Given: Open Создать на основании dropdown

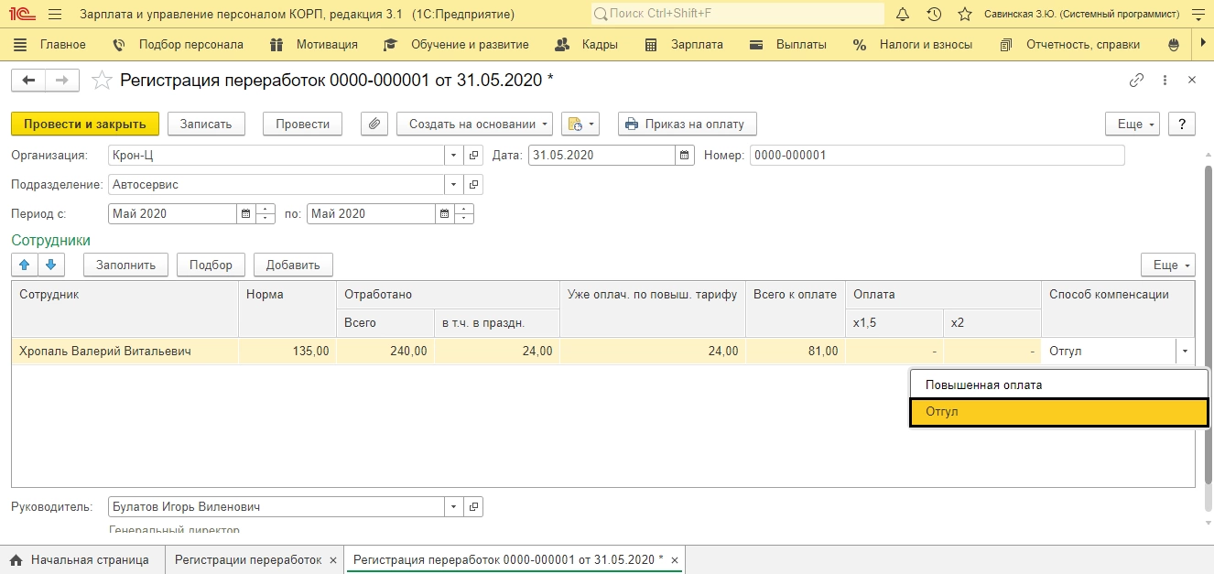Looking at the screenshot, I should pos(475,124).
